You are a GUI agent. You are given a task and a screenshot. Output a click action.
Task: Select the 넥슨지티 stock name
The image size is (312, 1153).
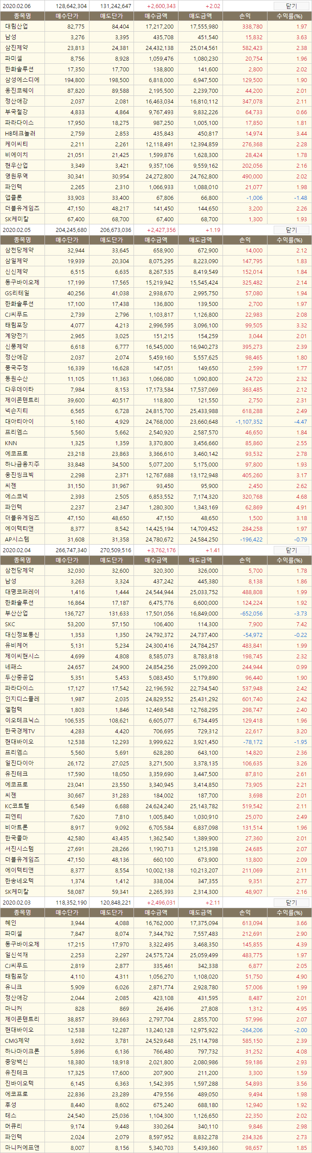(x=16, y=411)
